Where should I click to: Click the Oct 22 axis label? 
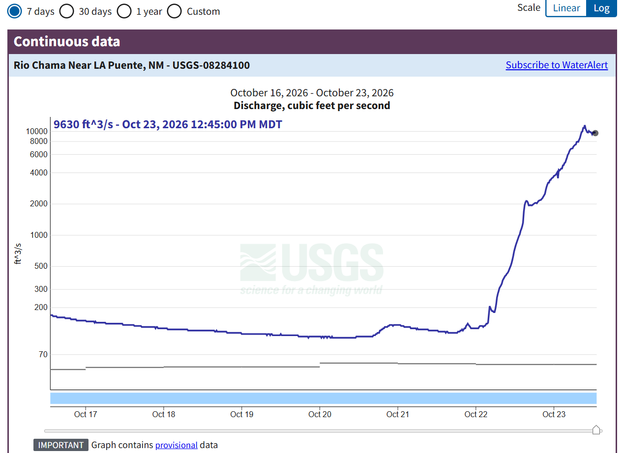pos(476,414)
